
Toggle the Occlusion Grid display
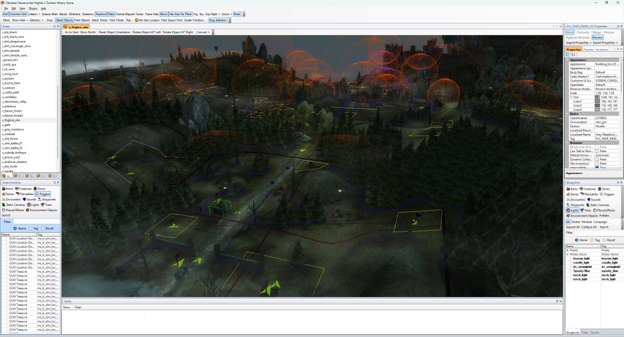(18, 14)
